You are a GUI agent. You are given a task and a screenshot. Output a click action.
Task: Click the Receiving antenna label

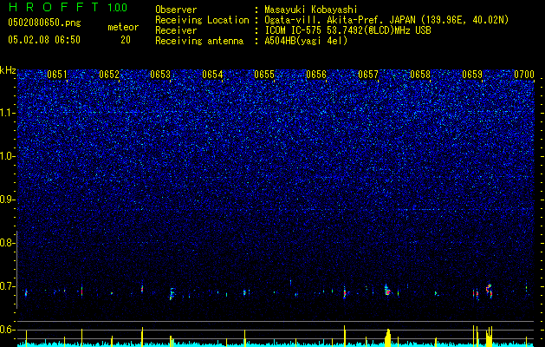(x=199, y=41)
